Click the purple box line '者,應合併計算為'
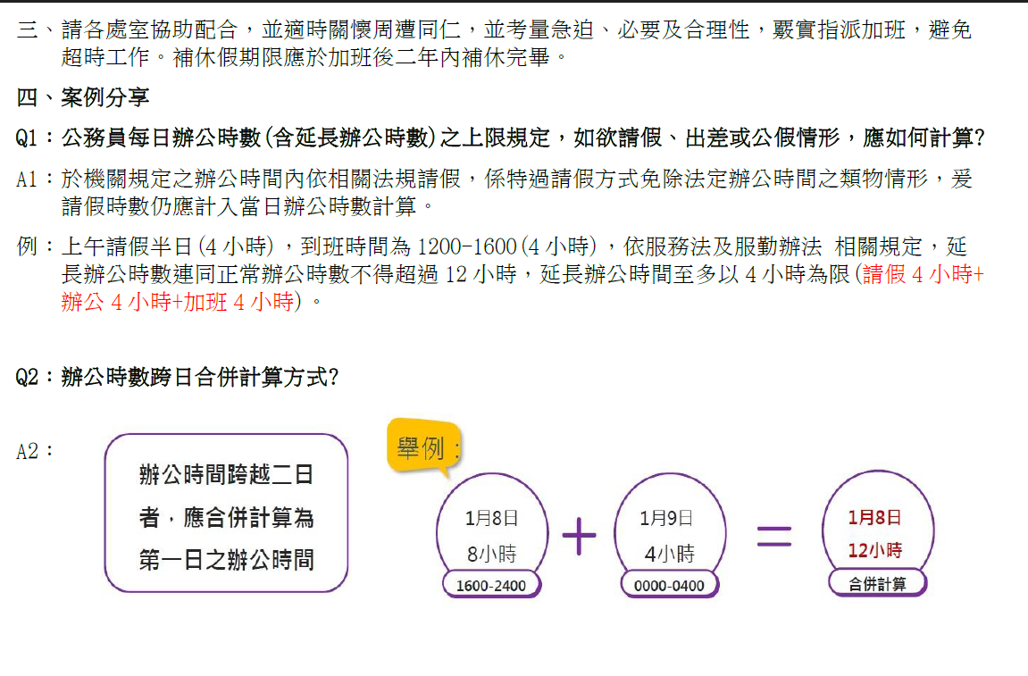 tap(226, 517)
